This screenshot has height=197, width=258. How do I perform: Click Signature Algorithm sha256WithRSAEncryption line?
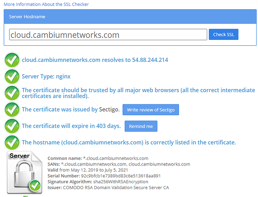(x=98, y=182)
